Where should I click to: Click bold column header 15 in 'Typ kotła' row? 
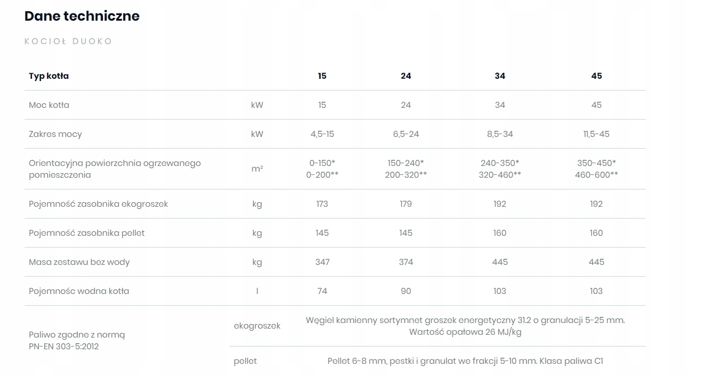pos(322,76)
